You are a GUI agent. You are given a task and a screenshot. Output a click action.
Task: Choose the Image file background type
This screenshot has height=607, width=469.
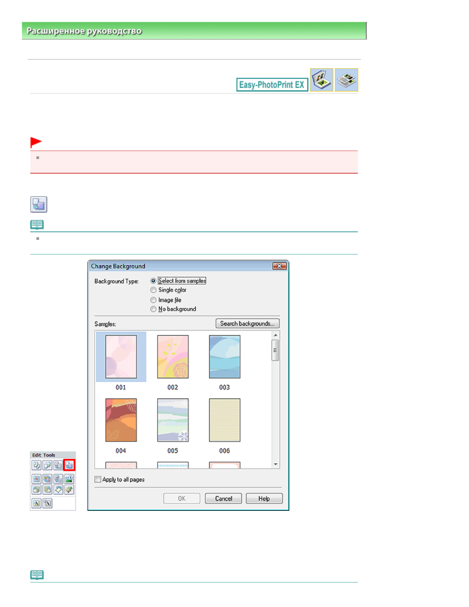point(153,300)
